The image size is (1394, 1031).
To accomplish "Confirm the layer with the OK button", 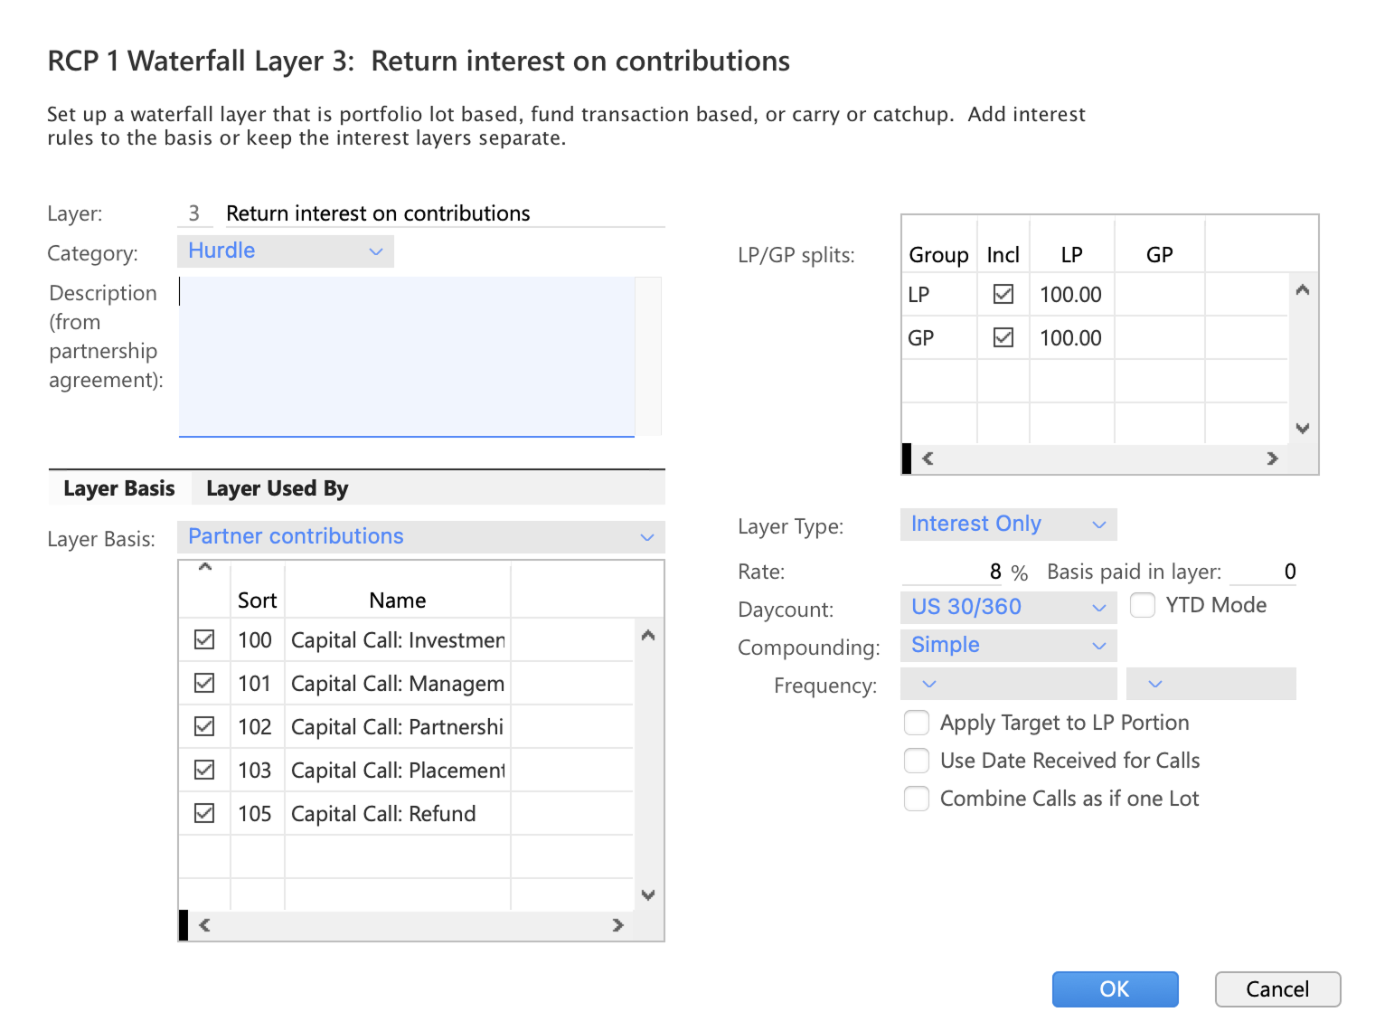I will coord(1115,988).
